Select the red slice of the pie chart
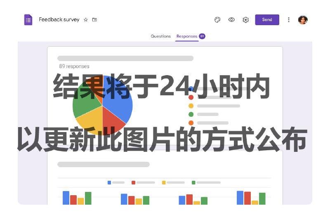Screen dimensions: 330x215 [113, 120]
